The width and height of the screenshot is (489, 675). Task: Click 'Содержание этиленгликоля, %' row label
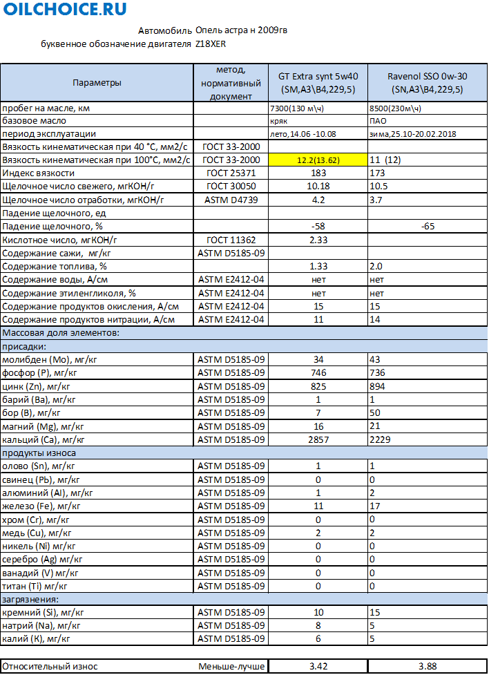pos(69,293)
